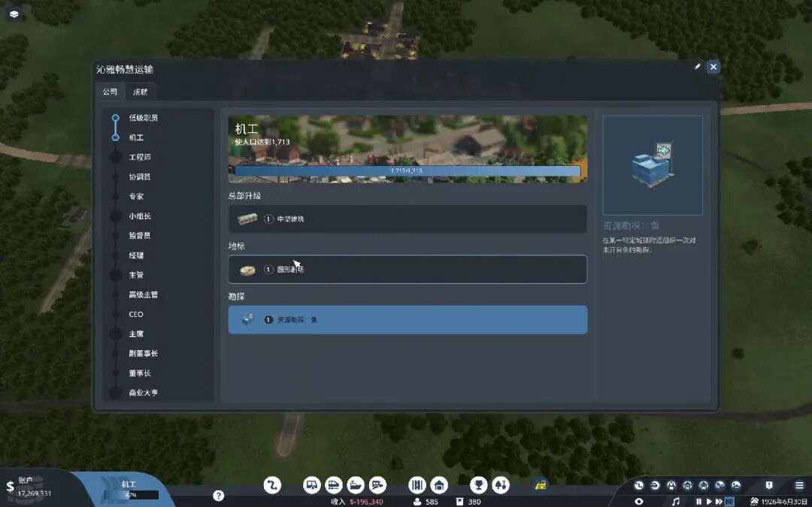Click the 机工 47% rank progress bar
Image resolution: width=812 pixels, height=507 pixels.
pyautogui.click(x=131, y=495)
